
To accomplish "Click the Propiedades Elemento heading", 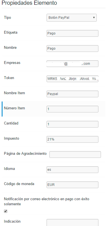I will pos(29,3).
